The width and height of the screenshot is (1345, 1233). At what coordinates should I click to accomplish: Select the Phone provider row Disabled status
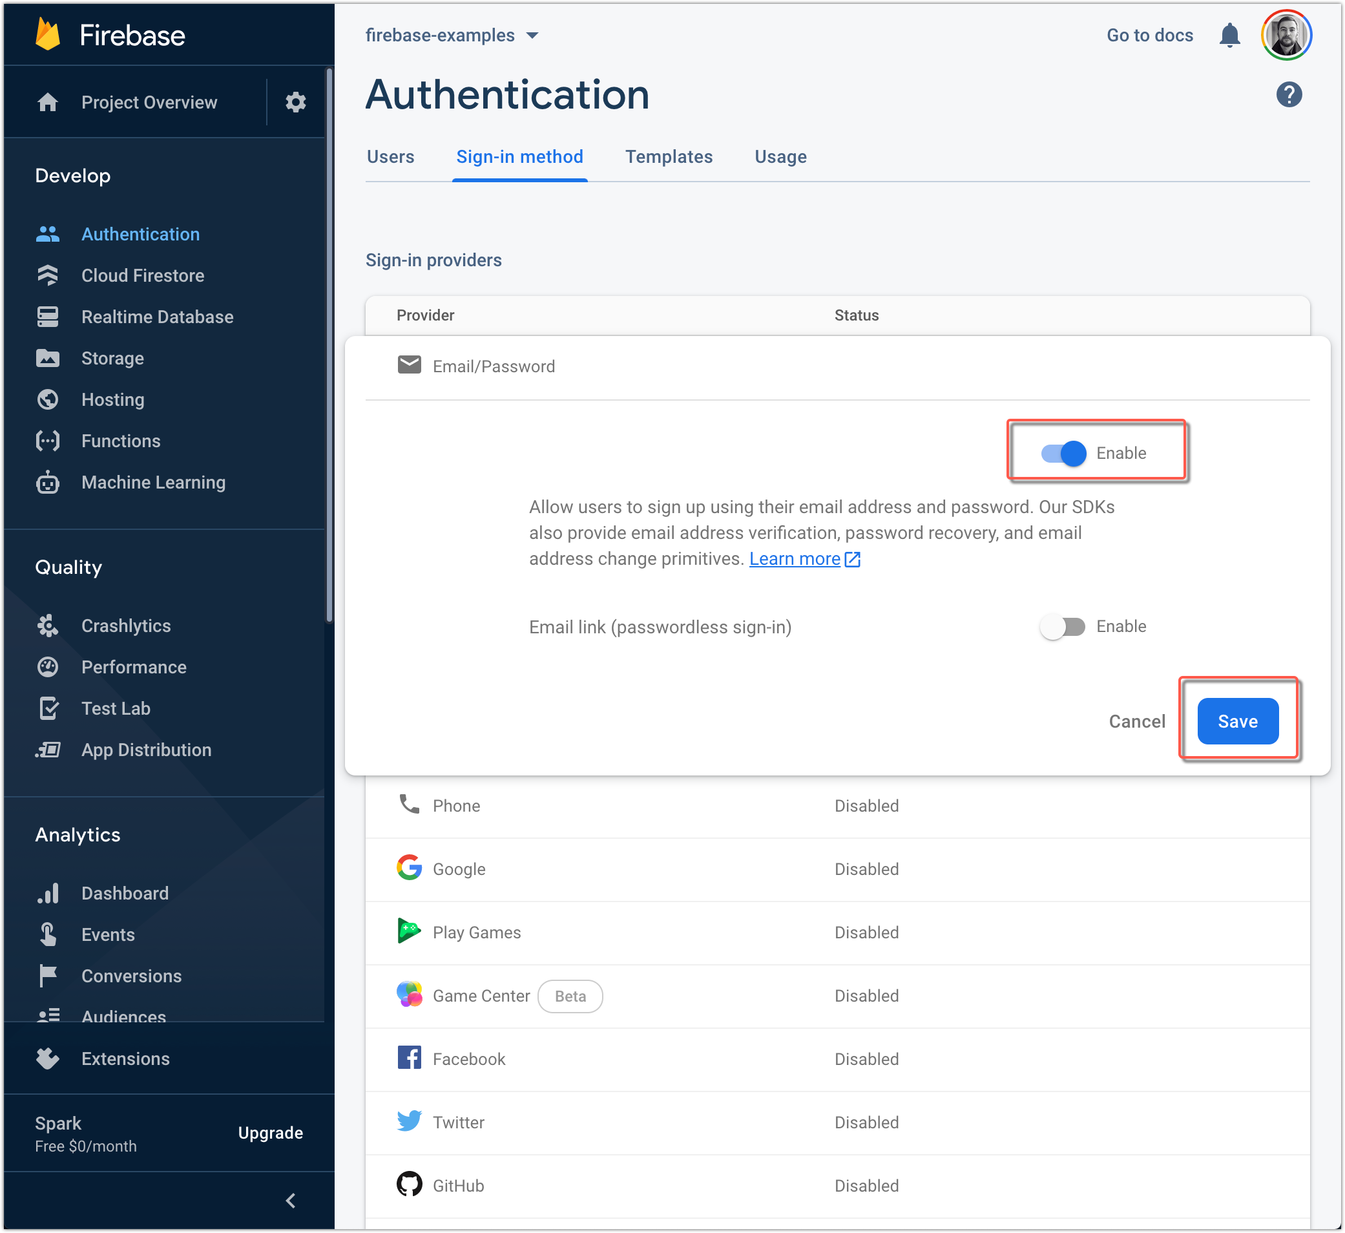867,806
